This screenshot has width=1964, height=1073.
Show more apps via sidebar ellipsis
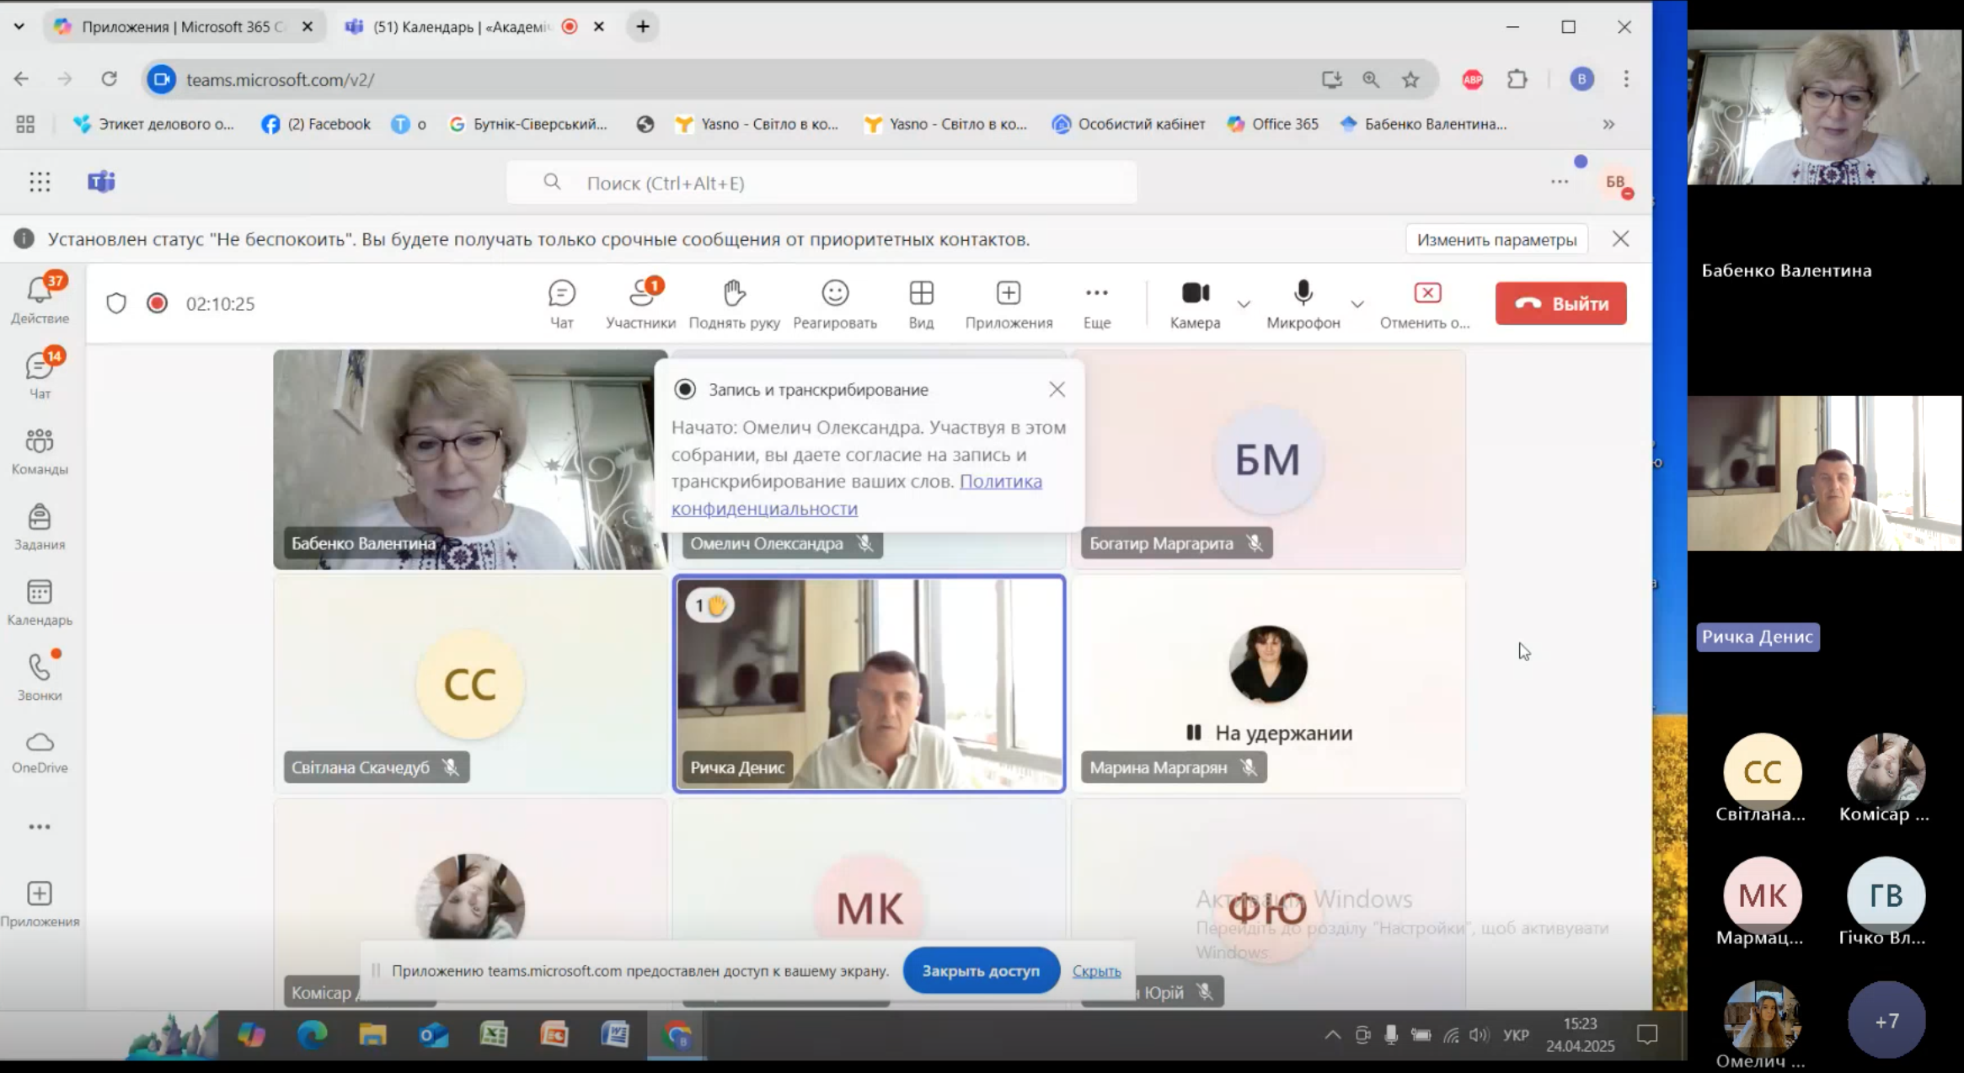[x=40, y=826]
